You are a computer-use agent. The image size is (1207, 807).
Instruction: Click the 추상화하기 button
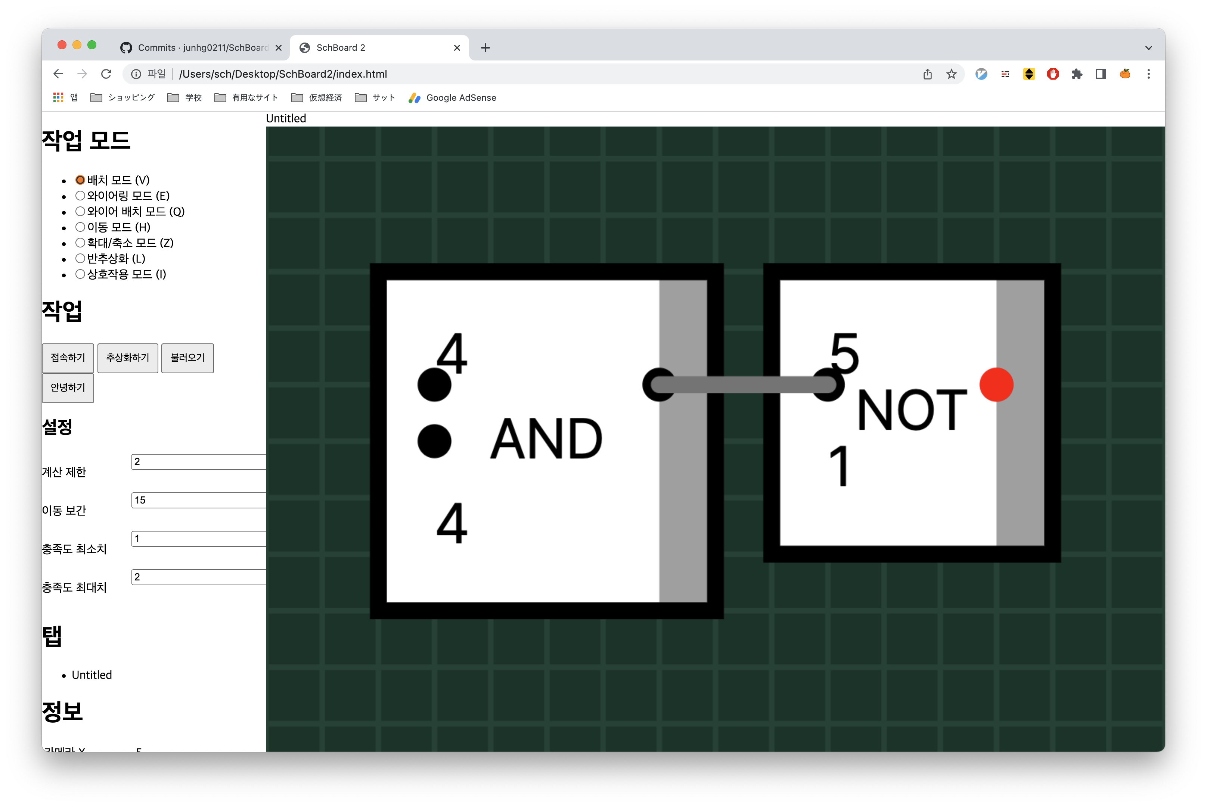tap(128, 358)
